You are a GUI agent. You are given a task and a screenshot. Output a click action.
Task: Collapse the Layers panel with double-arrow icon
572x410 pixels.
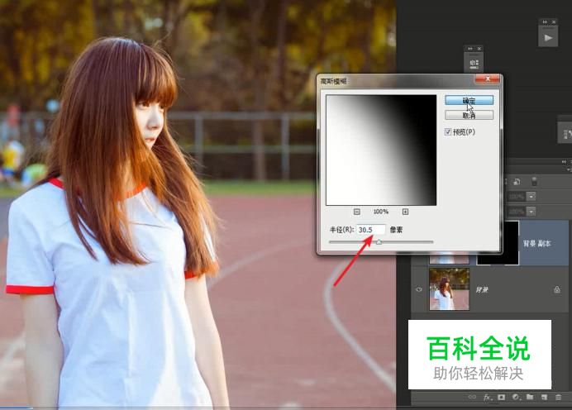564,161
